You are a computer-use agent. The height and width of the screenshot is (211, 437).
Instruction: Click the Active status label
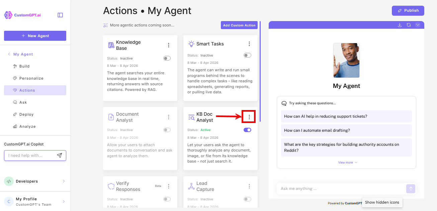click(205, 130)
